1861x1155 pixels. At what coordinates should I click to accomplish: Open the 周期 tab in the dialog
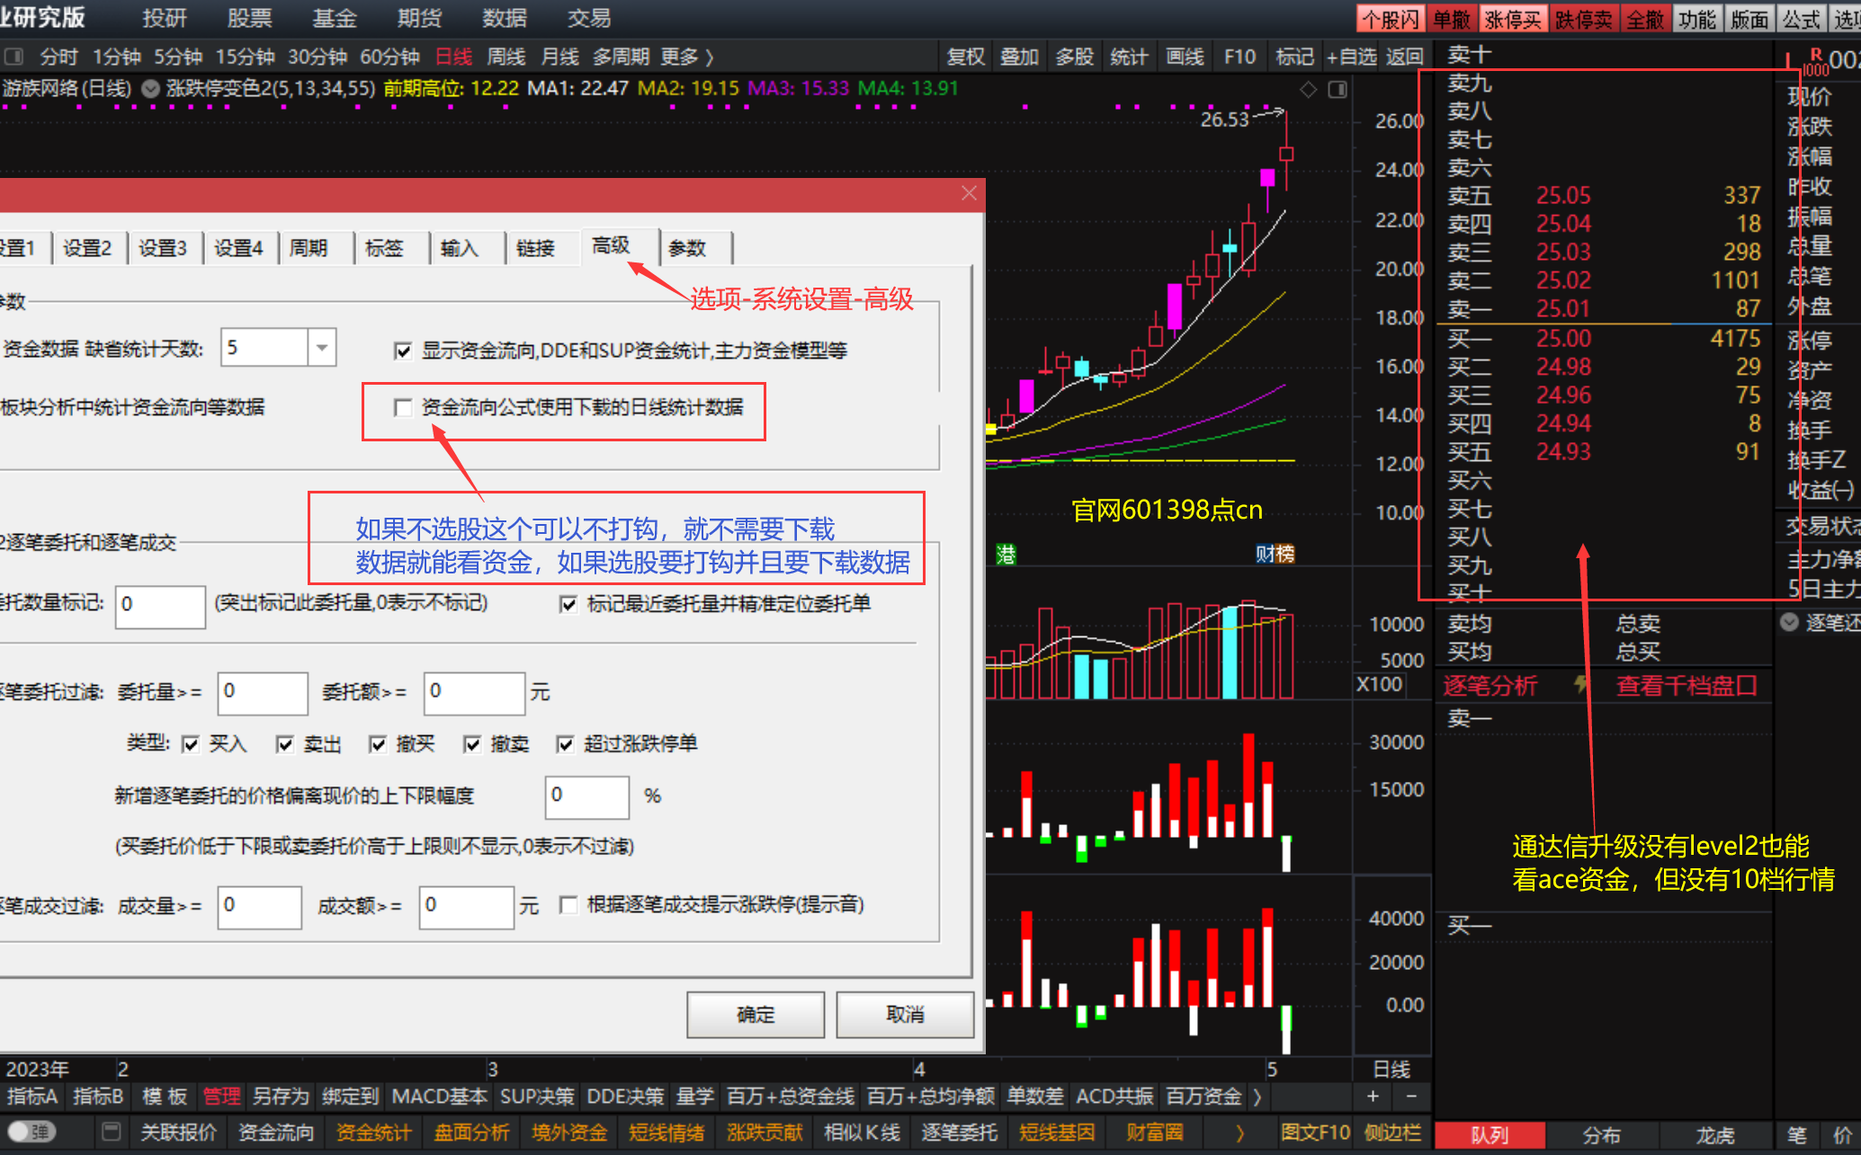309,248
